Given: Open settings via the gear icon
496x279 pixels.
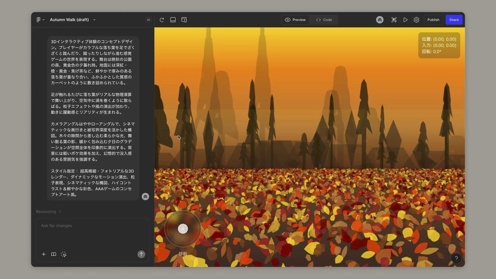Looking at the screenshot, I should [416, 20].
